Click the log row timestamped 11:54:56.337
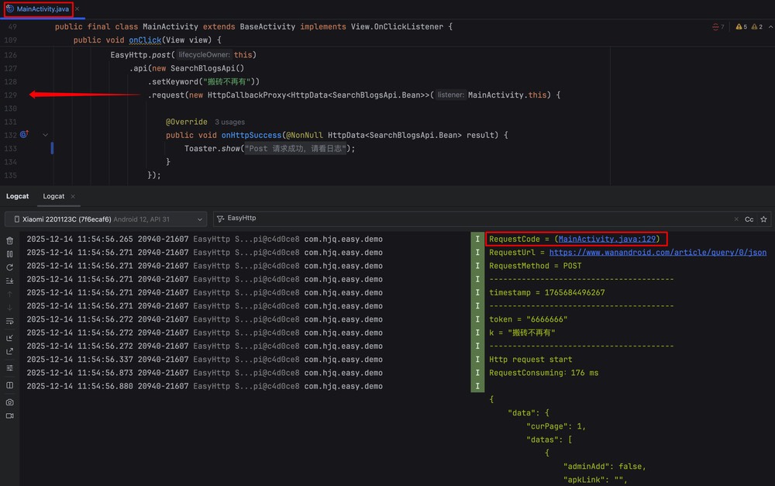 click(x=205, y=360)
